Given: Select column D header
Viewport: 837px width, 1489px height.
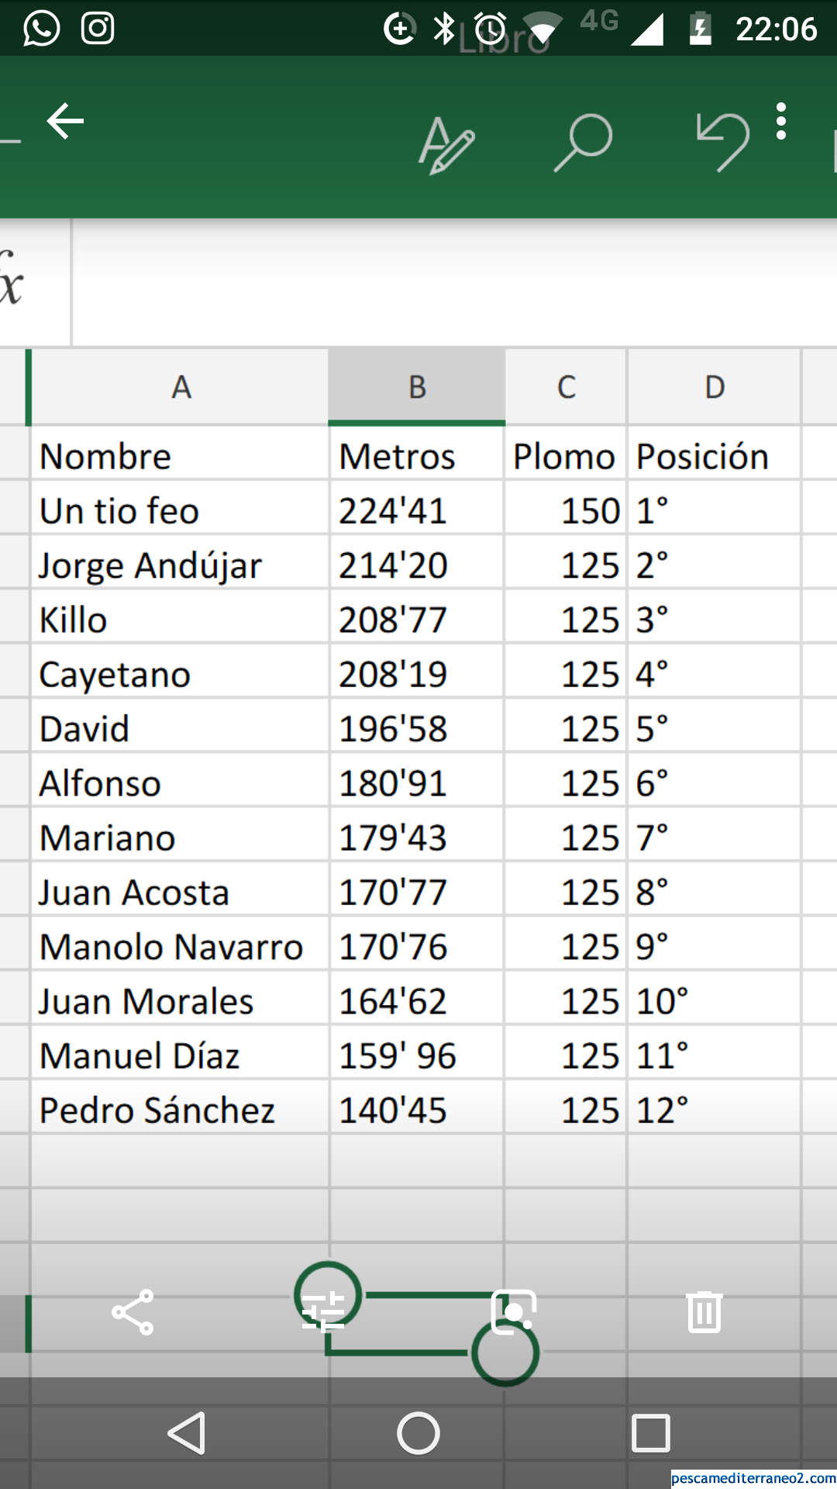Looking at the screenshot, I should 715,387.
